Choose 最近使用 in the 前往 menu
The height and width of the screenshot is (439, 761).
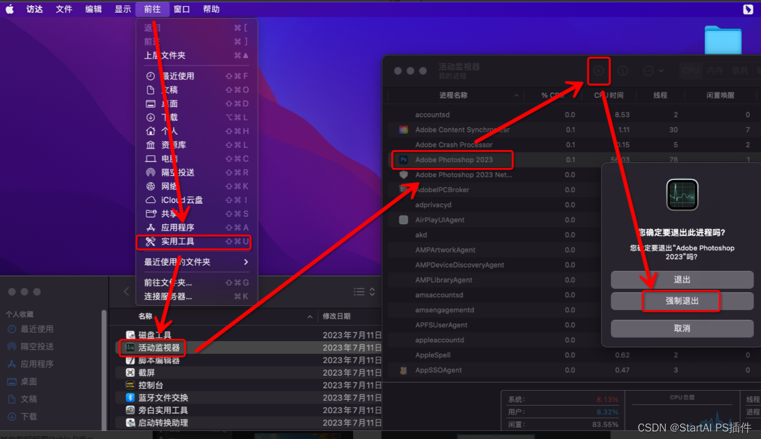(x=196, y=76)
